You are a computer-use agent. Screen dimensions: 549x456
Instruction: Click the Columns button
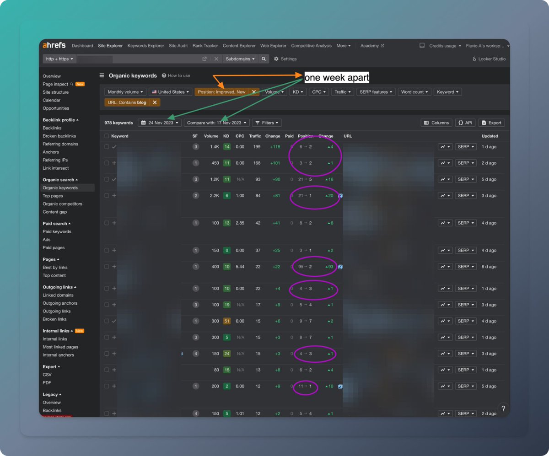coord(436,123)
